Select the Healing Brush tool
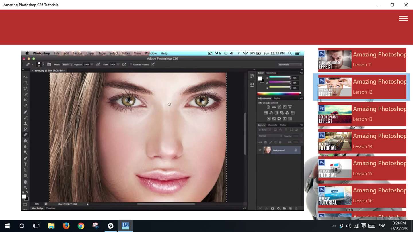This screenshot has width=413, height=232. click(x=25, y=112)
